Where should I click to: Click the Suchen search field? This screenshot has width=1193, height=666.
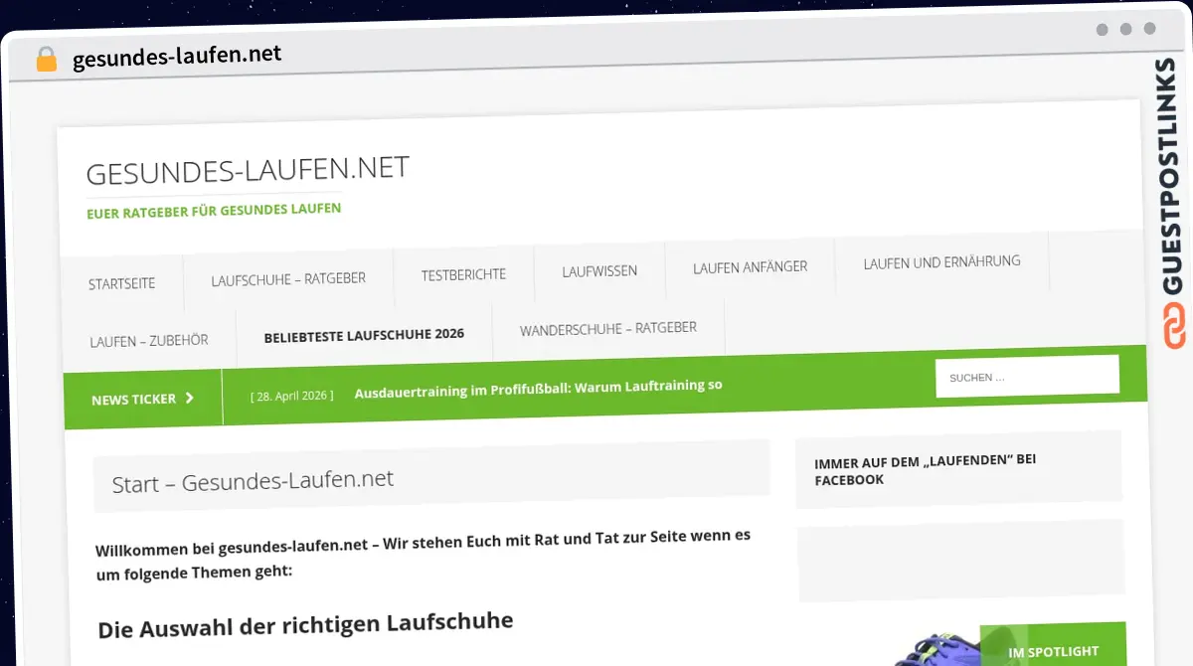(x=1027, y=377)
